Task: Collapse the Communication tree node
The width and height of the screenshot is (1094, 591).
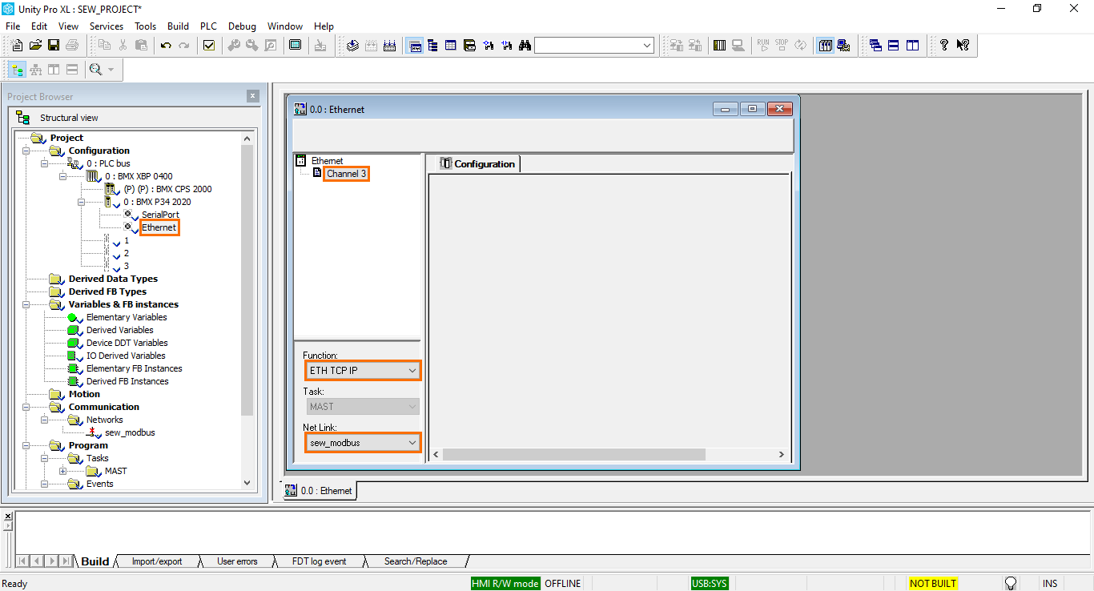Action: click(26, 407)
